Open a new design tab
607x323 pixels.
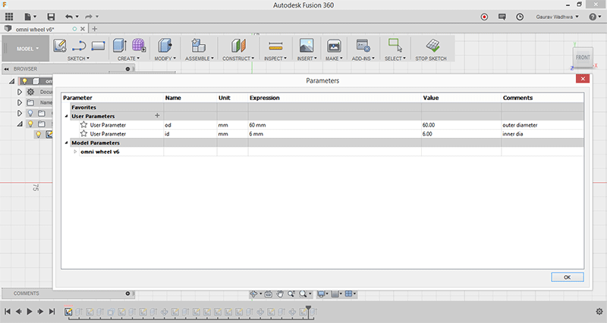(94, 29)
